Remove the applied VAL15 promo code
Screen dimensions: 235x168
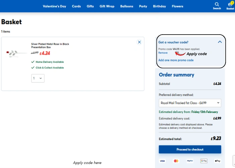pos(163,53)
